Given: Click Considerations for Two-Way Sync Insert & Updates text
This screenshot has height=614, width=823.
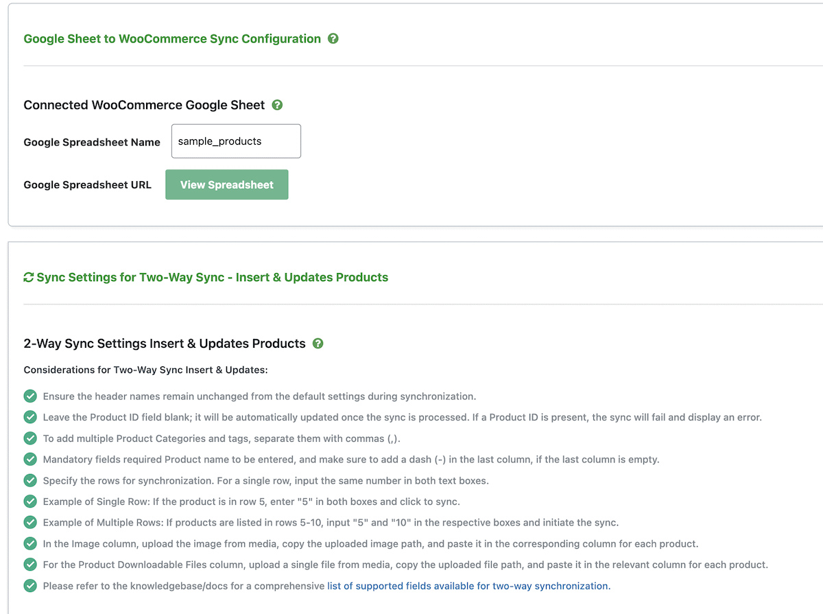Looking at the screenshot, I should pyautogui.click(x=145, y=370).
